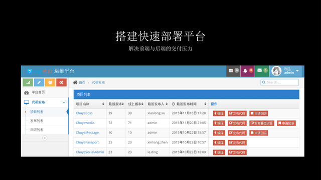The image size is (321, 180).
Task: Click the 项目列表 panel header
Action: [x=186, y=94]
